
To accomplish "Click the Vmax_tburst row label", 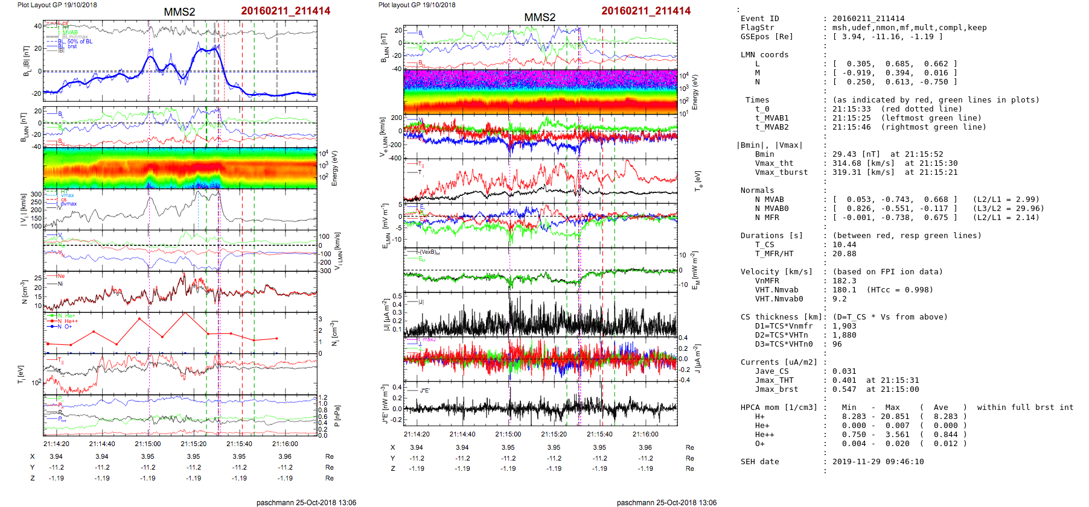I will [781, 172].
